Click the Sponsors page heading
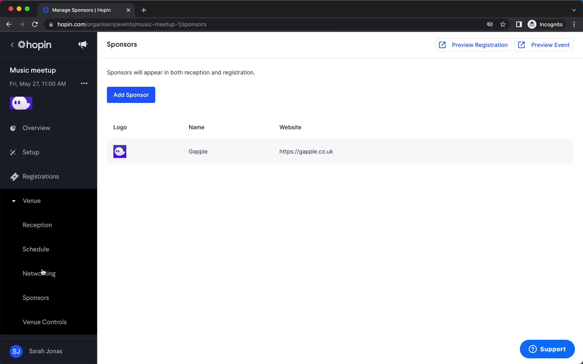This screenshot has height=364, width=583. [x=122, y=45]
